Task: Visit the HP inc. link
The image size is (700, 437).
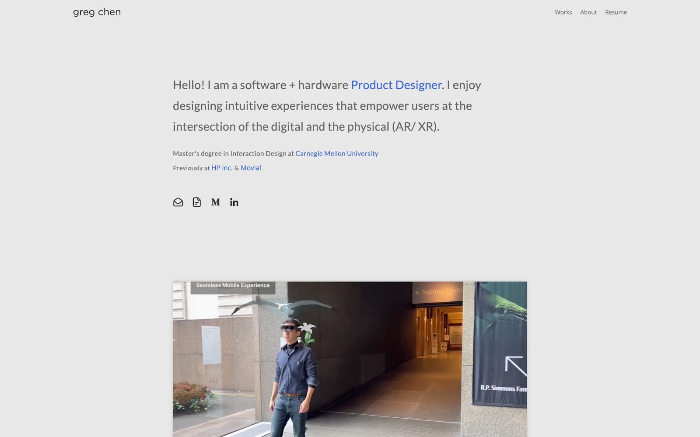Action: tap(222, 167)
